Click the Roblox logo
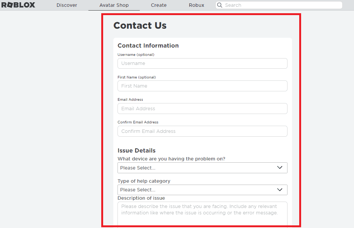 [x=18, y=5]
